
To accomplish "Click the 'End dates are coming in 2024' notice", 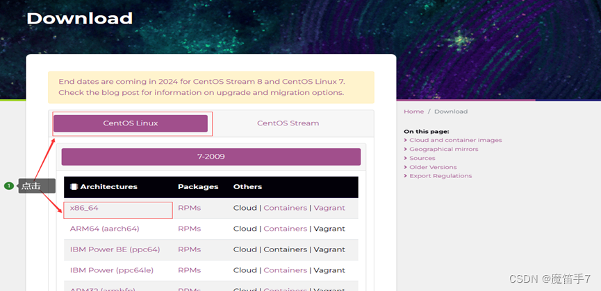I will (x=202, y=82).
